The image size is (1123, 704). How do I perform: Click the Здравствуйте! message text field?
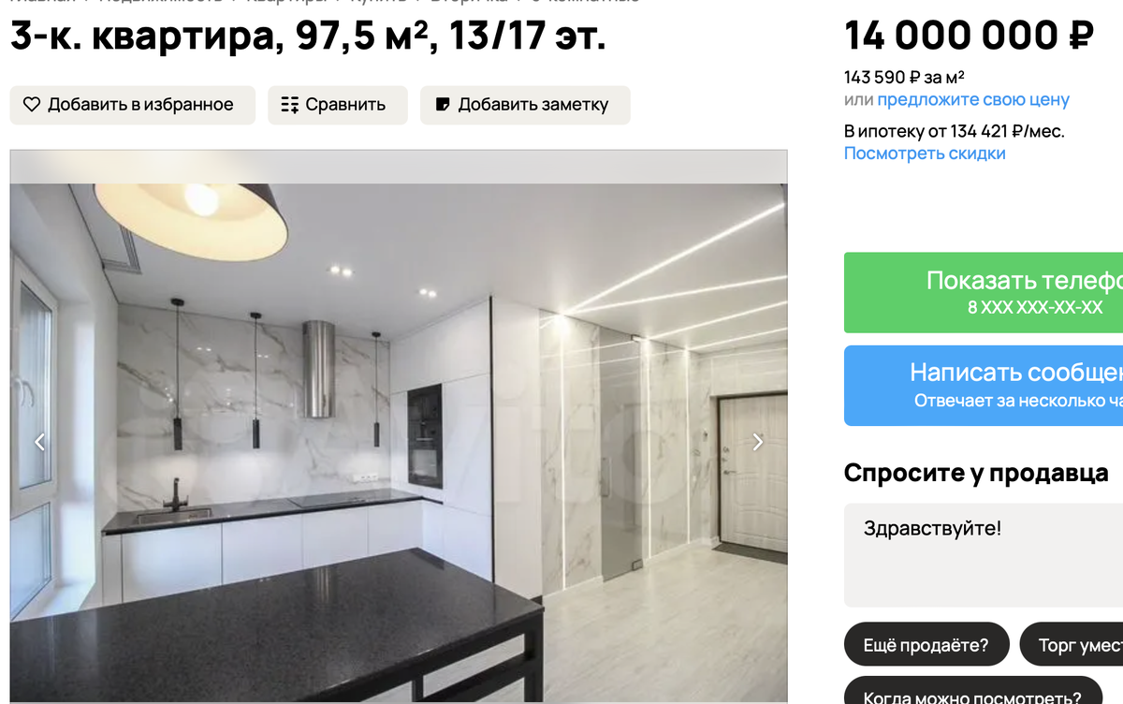point(984,555)
